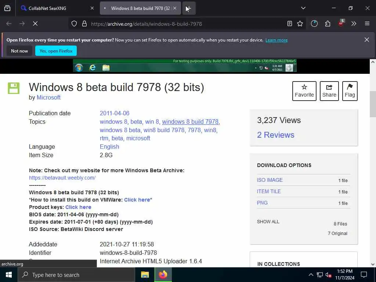Open the notification action center

point(364,275)
